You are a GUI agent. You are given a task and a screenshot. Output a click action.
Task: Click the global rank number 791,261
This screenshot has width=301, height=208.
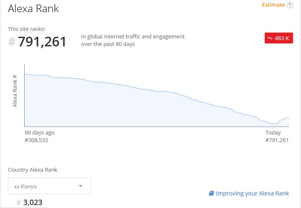pos(42,42)
